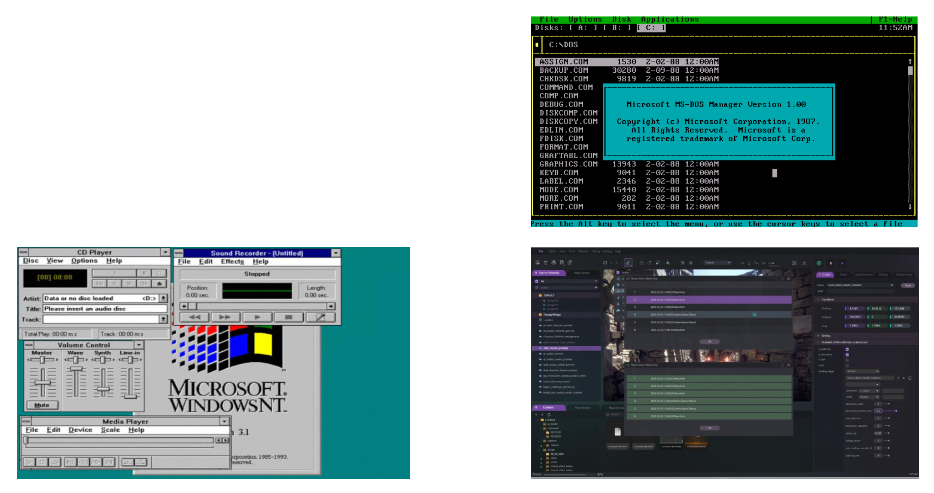Screen dimensions: 934x493
Task: Toggle the is_deferred checkbox
Action: pos(847,349)
